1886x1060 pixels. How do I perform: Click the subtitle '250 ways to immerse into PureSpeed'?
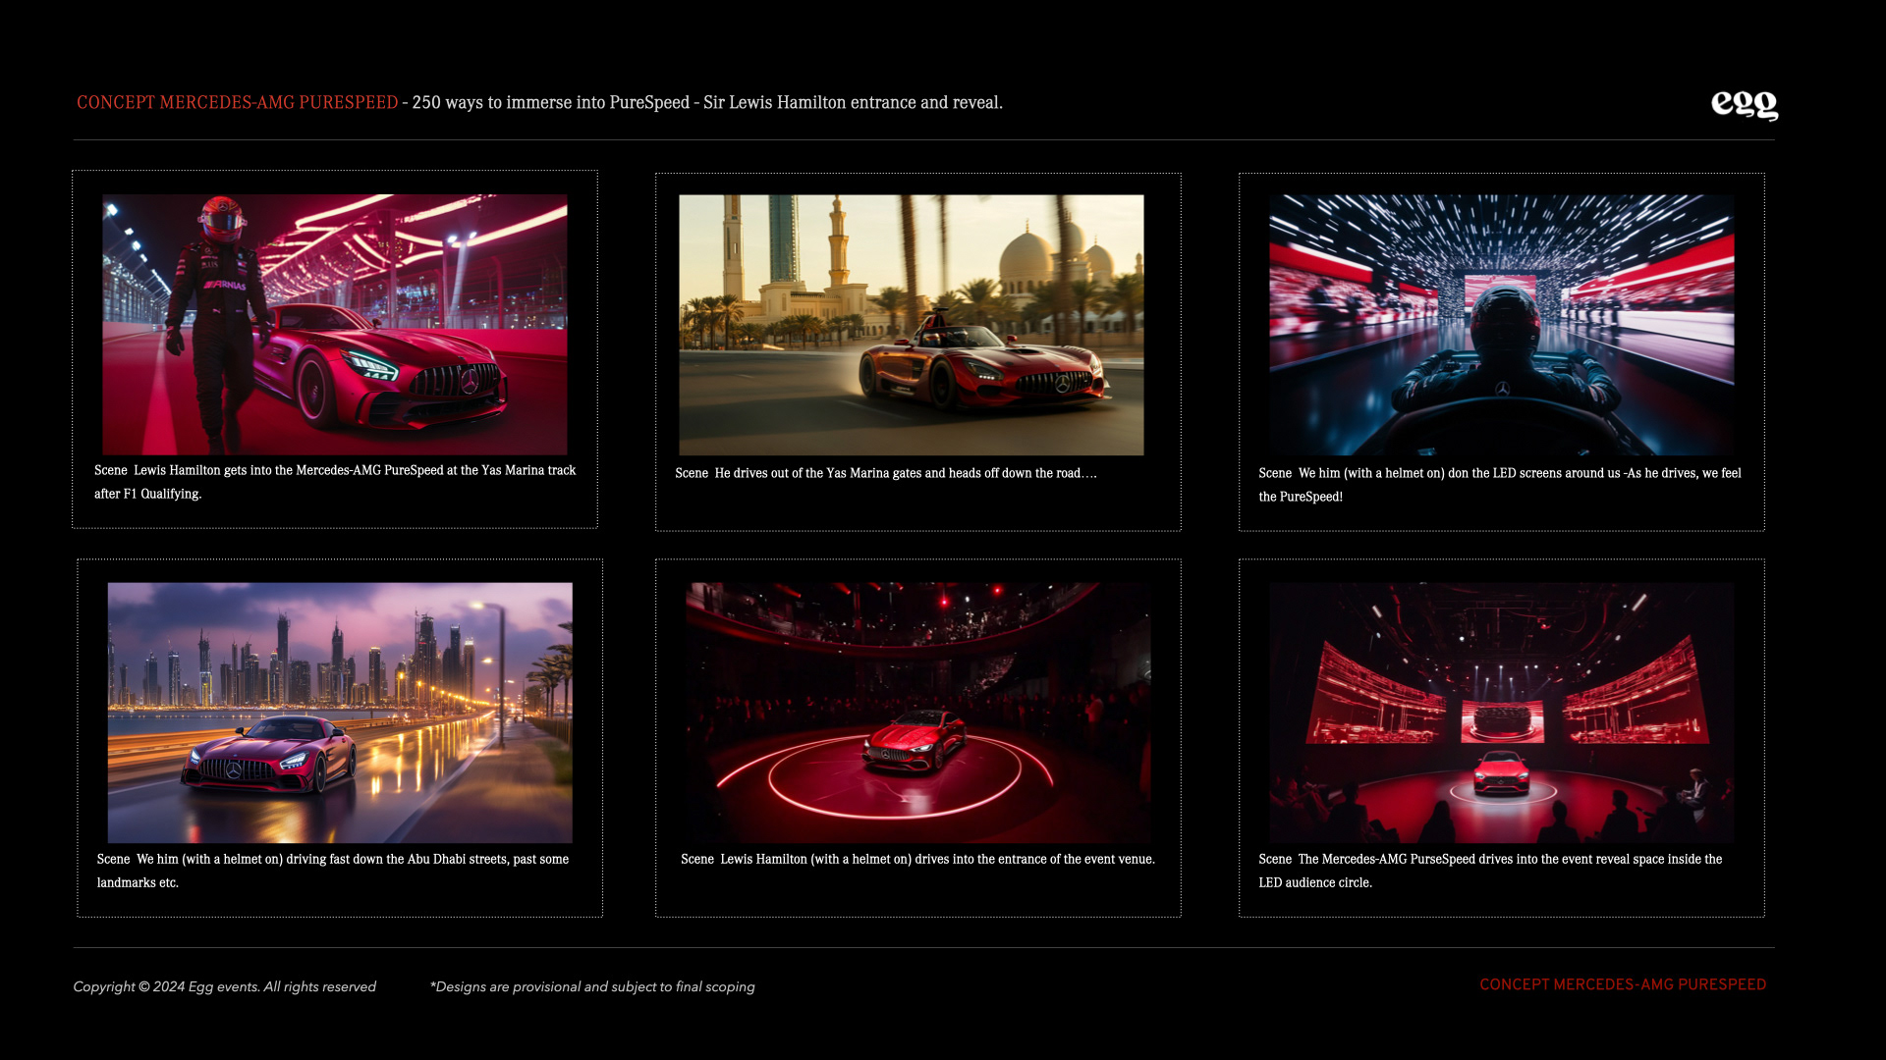(551, 103)
